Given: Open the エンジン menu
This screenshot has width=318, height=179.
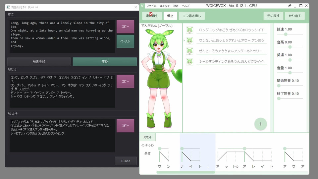Looking at the screenshot, I should click(x=165, y=6).
